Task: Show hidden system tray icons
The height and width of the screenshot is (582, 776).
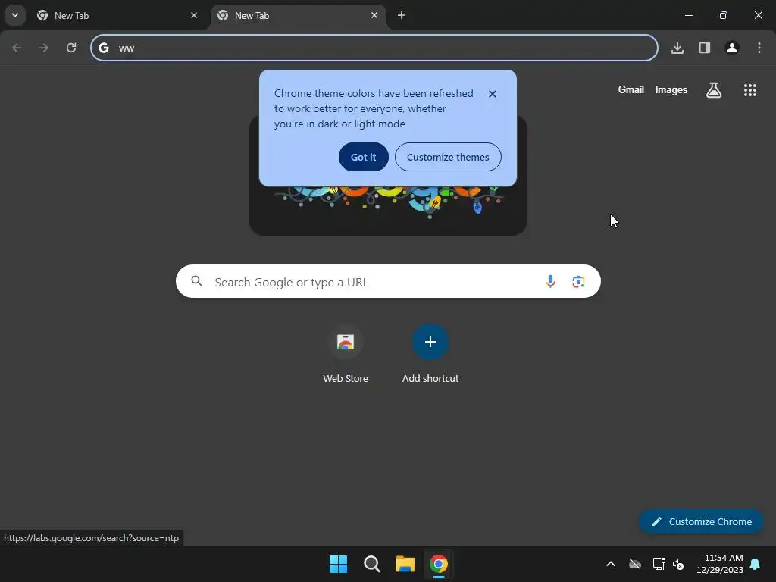Action: [611, 564]
